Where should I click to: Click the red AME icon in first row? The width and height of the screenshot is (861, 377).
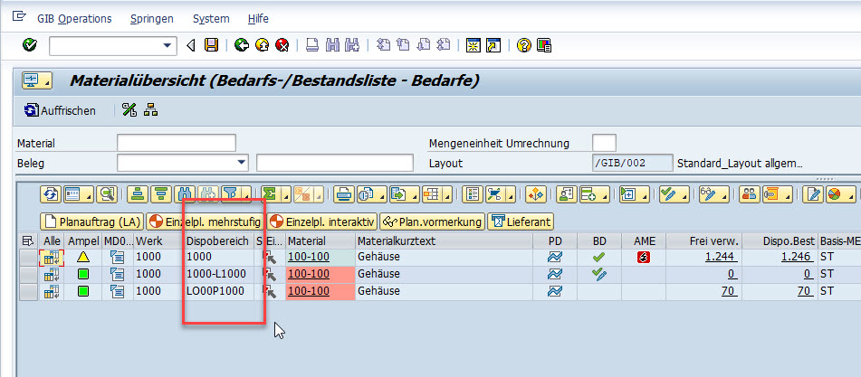click(644, 258)
